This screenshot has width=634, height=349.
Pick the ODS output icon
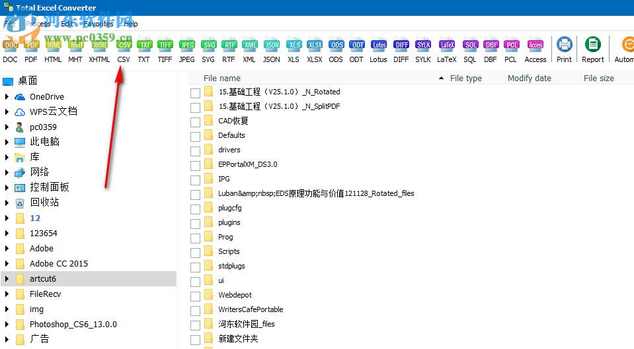coord(336,45)
